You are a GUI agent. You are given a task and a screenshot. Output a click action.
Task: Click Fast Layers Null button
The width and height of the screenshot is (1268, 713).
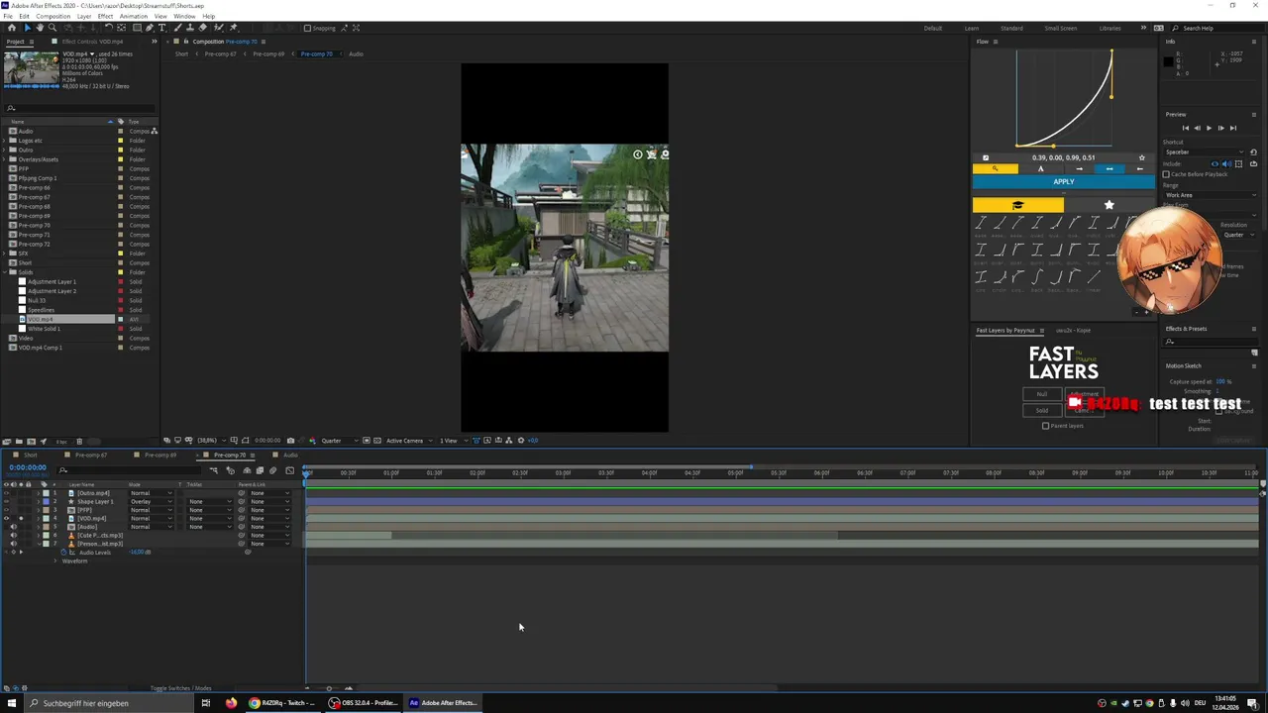pos(1042,394)
